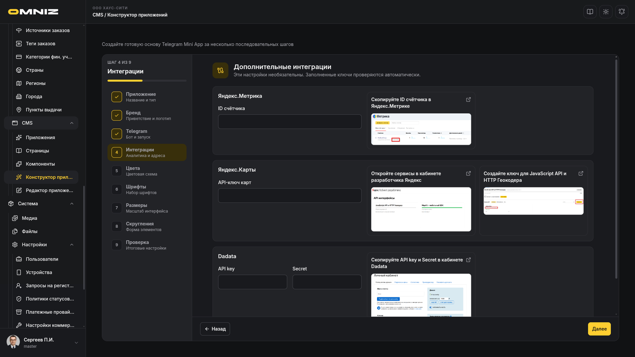Click the Интеграции step currently active

pyautogui.click(x=147, y=152)
